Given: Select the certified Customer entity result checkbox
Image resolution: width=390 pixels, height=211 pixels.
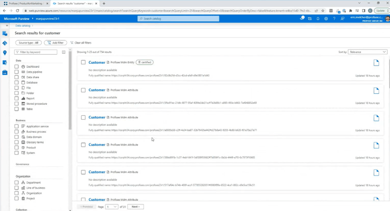Looking at the screenshot, I should (x=83, y=62).
